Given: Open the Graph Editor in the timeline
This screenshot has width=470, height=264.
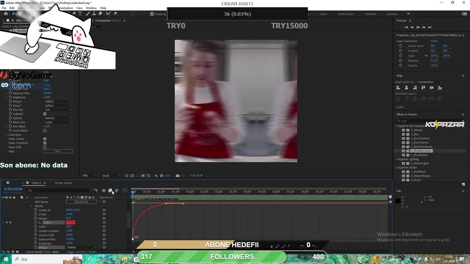Looking at the screenshot, I should click(125, 190).
